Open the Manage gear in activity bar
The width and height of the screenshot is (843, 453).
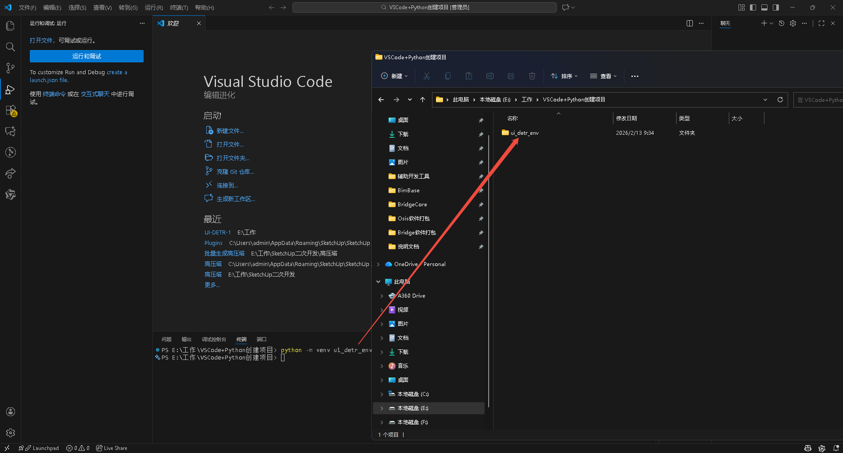point(11,433)
